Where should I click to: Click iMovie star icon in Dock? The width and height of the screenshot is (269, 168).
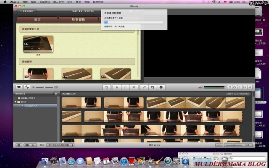[x=150, y=161]
